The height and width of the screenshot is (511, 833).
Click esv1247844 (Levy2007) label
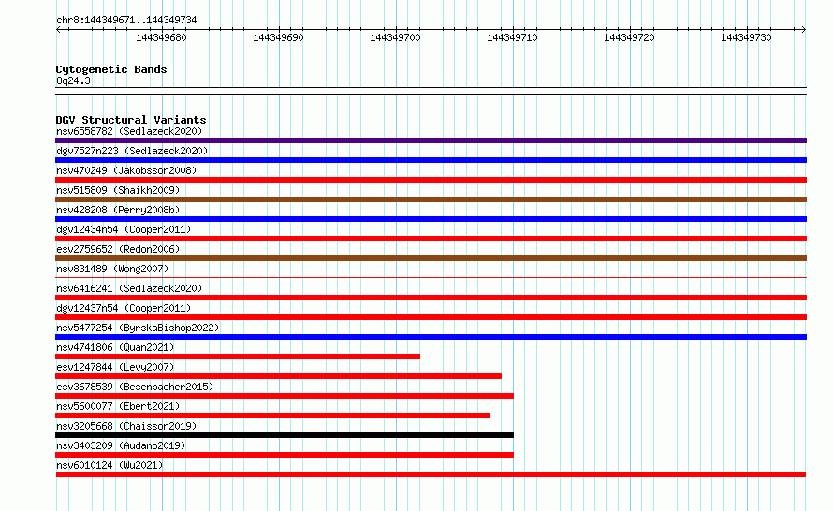pos(115,367)
